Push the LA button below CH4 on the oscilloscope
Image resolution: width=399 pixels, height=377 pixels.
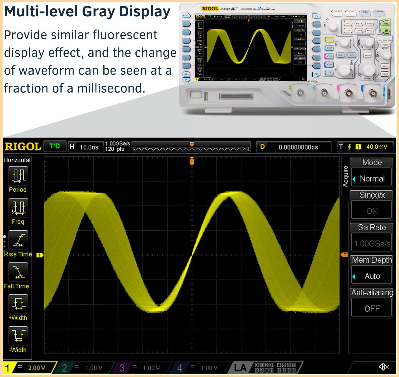coord(329,73)
